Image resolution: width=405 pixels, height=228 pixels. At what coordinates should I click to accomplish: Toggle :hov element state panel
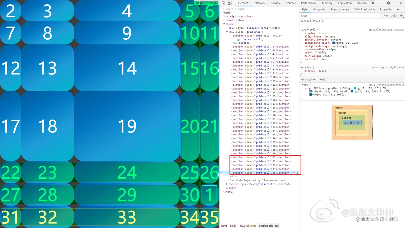coord(385,16)
